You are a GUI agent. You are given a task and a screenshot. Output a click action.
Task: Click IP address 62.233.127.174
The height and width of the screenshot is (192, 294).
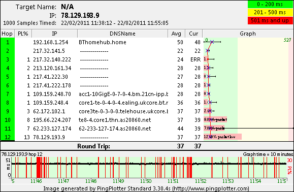click(x=52, y=129)
